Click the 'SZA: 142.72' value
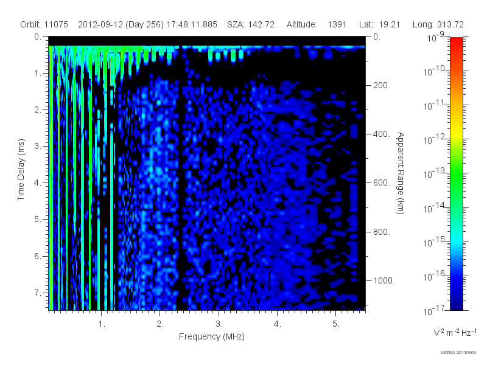 (251, 24)
